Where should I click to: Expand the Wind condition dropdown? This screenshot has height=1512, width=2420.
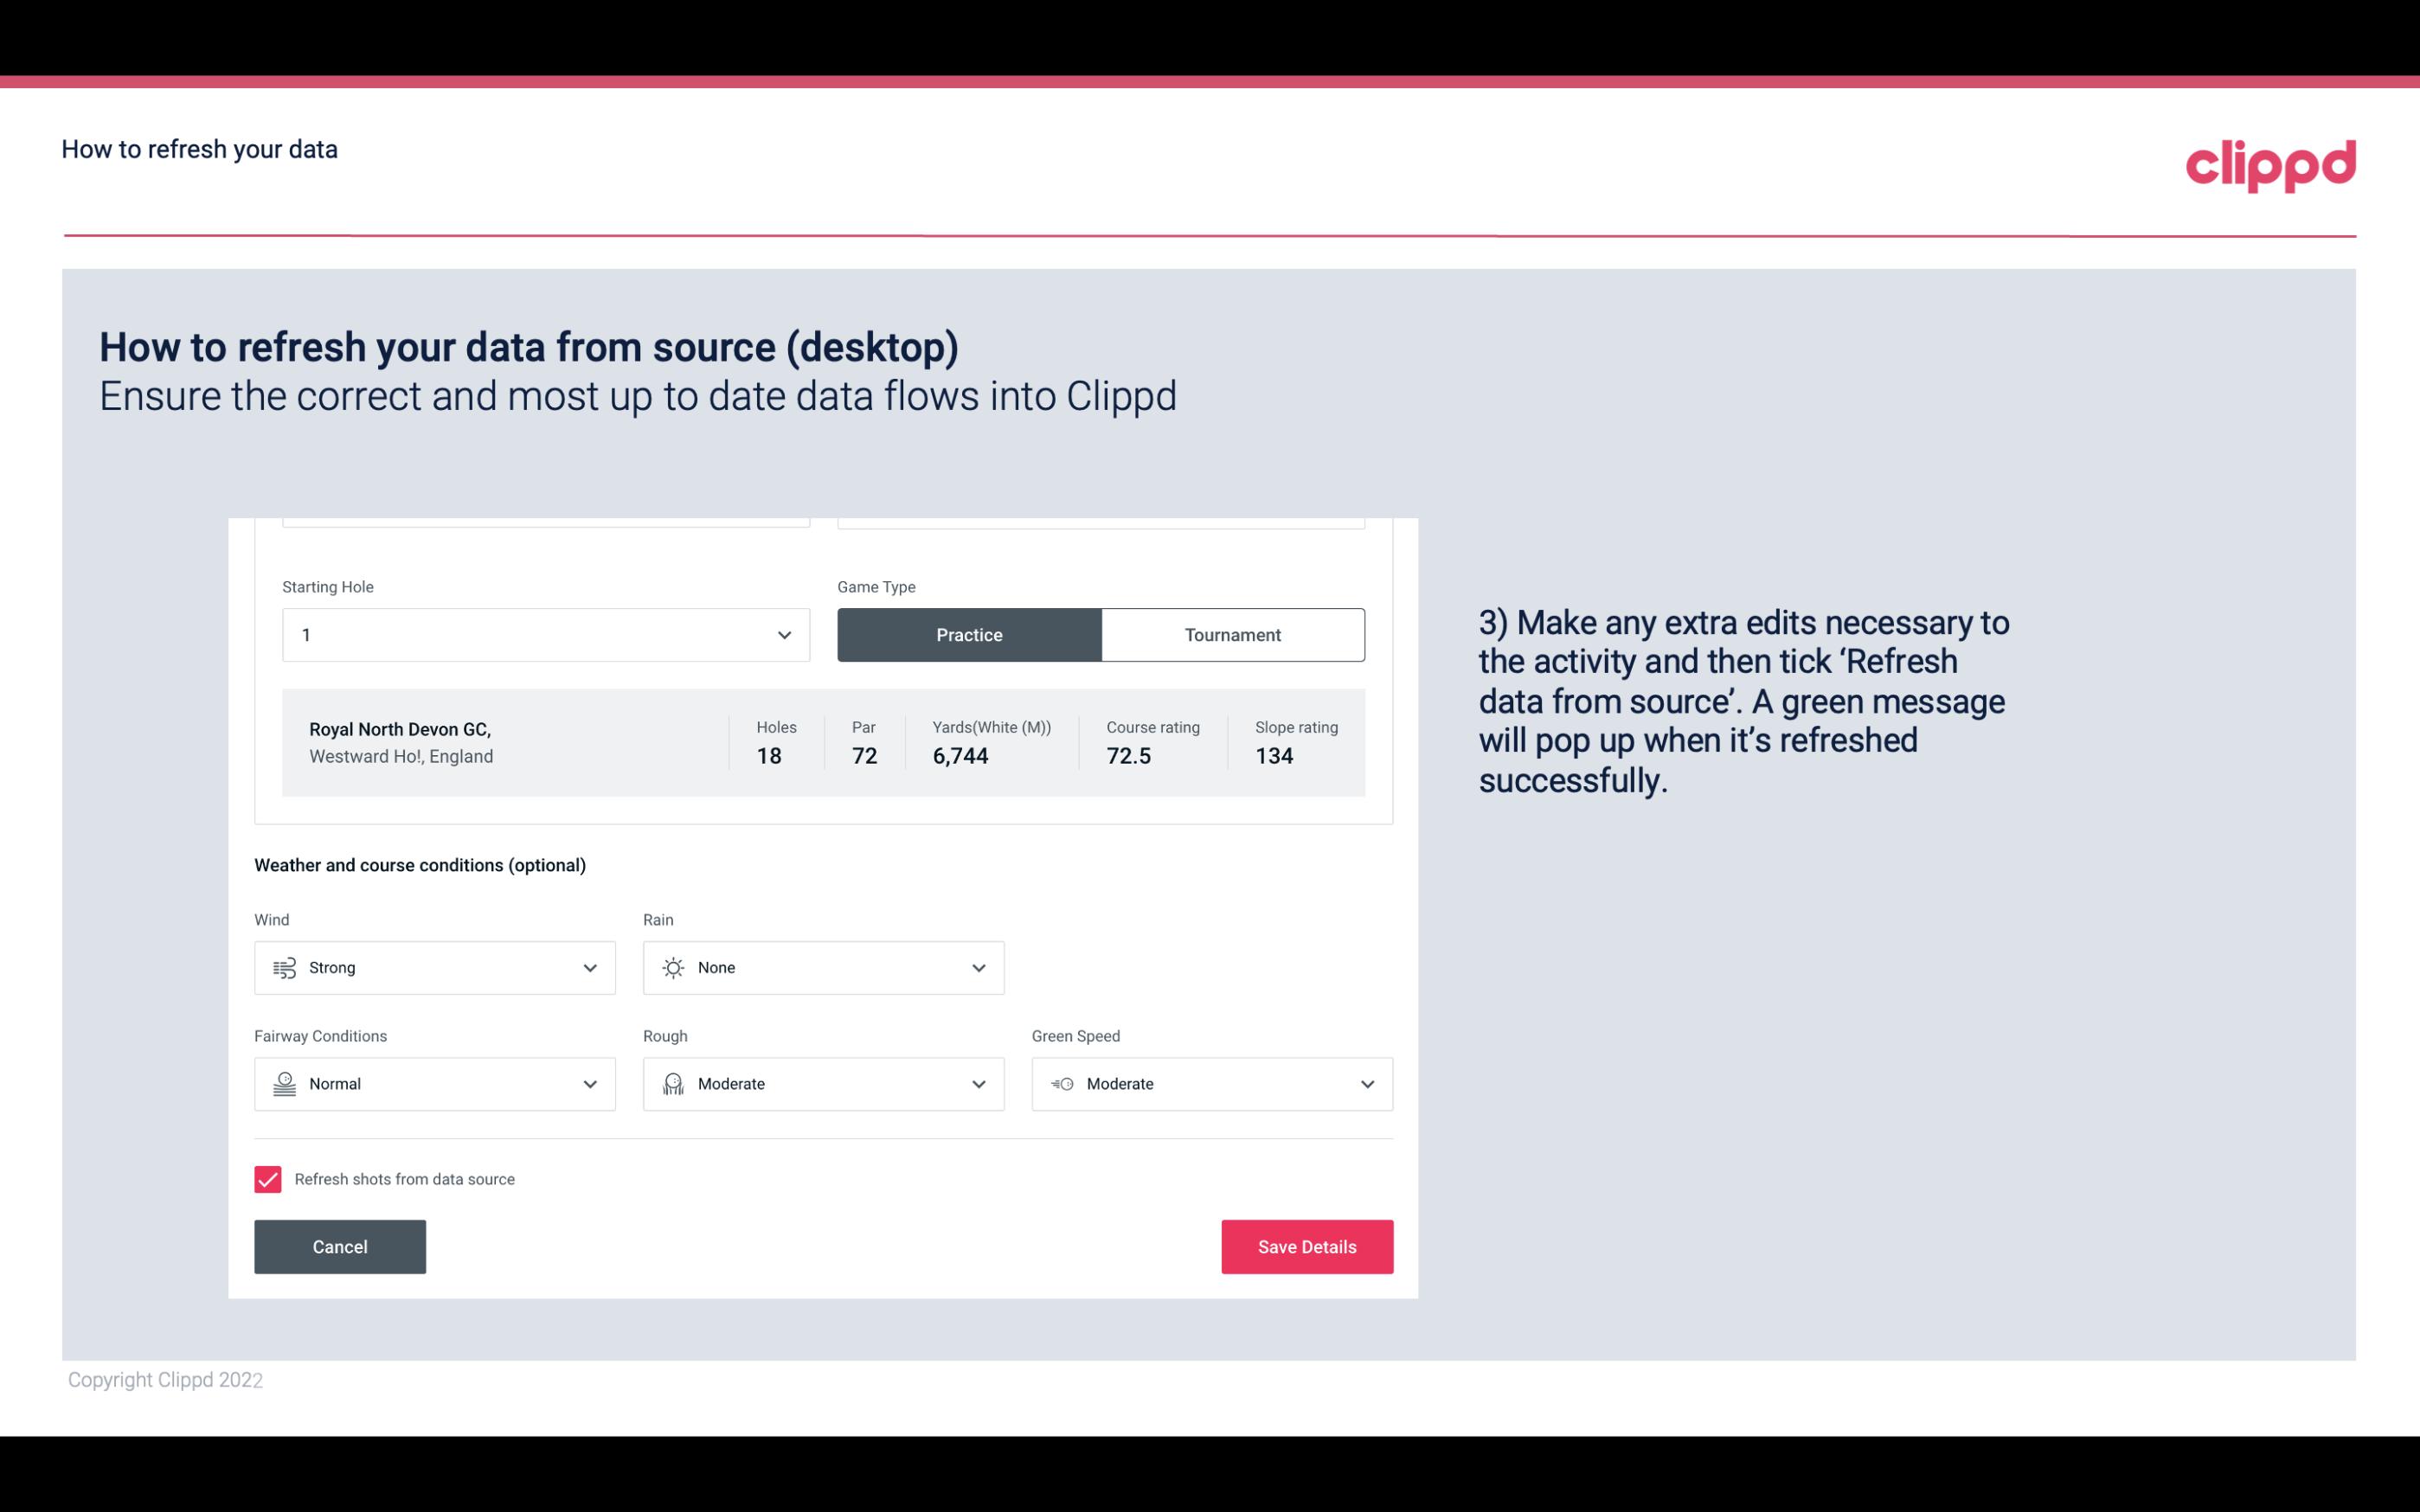click(x=587, y=967)
